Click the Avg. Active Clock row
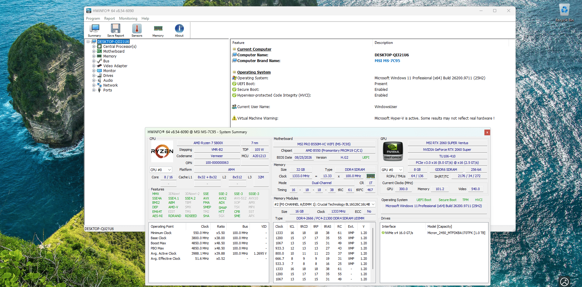The width and height of the screenshot is (582, 287). pos(209,253)
